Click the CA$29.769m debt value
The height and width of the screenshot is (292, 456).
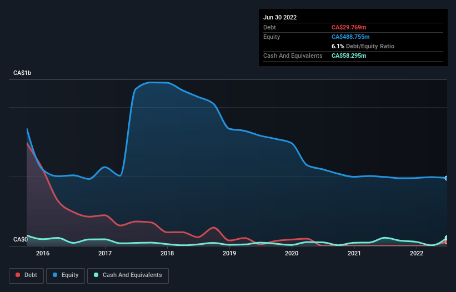coord(349,27)
